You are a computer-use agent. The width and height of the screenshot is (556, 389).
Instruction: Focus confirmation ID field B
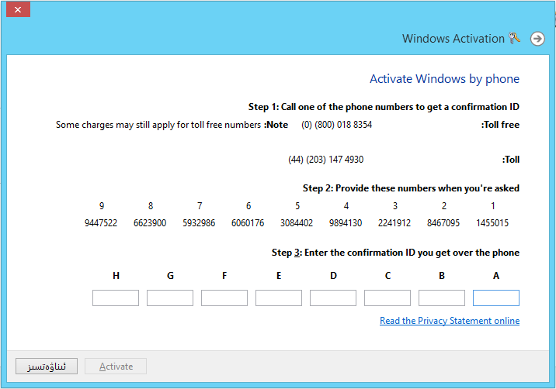tap(442, 298)
